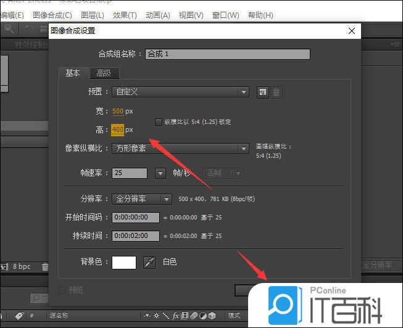Click the trash icon beside 8 bpc
The height and width of the screenshot is (328, 403).
click(44, 267)
